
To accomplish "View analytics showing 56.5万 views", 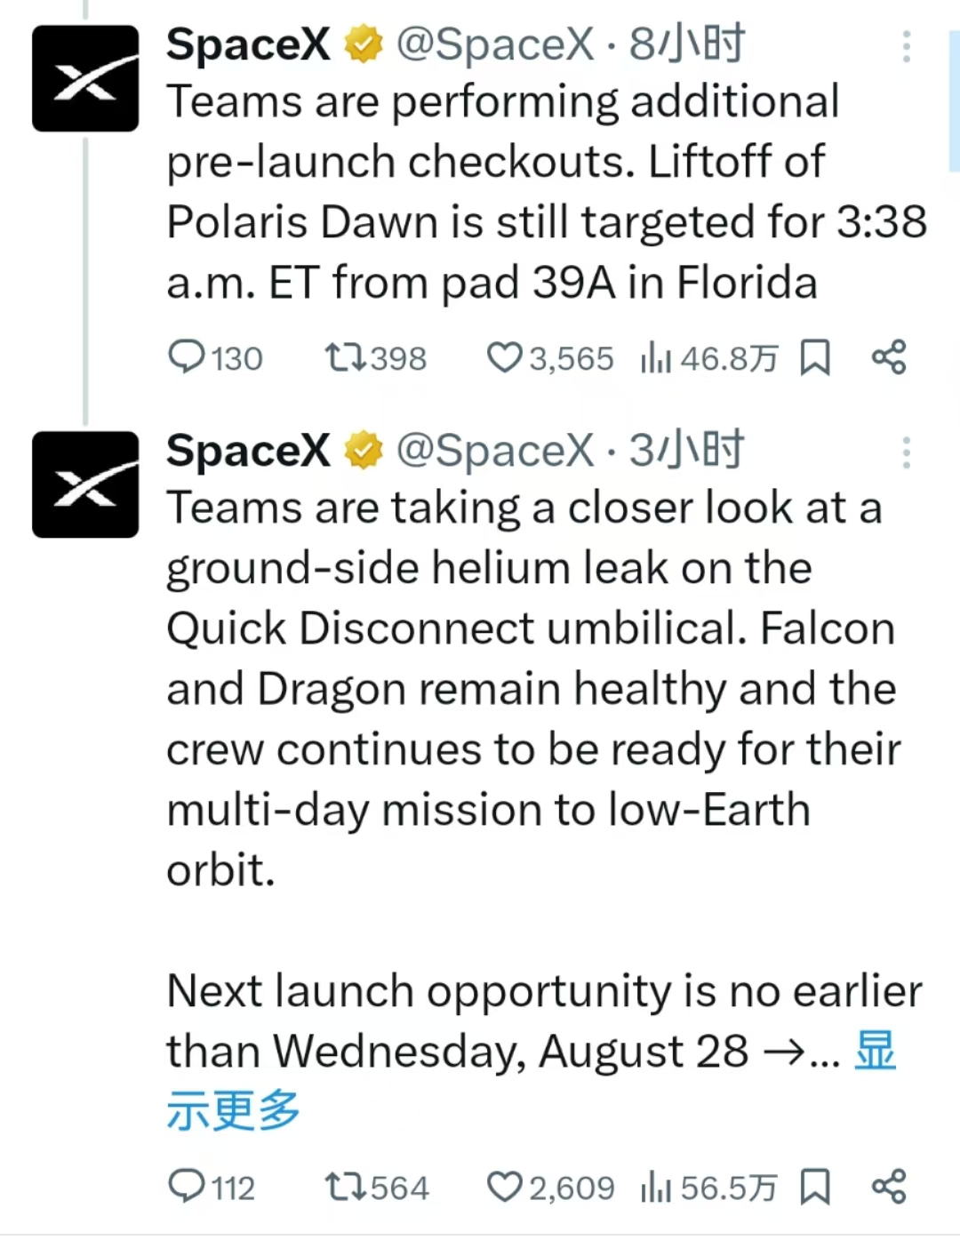I will click(x=708, y=1187).
